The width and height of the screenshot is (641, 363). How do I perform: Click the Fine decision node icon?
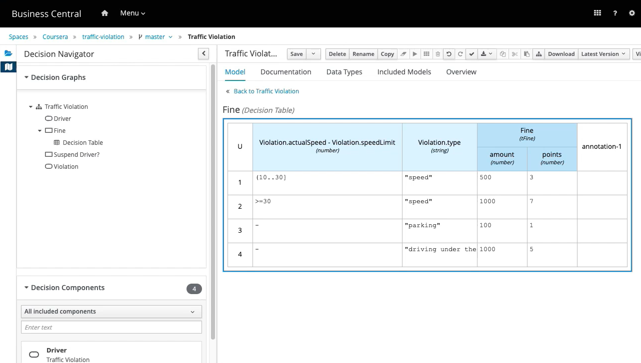tap(48, 131)
